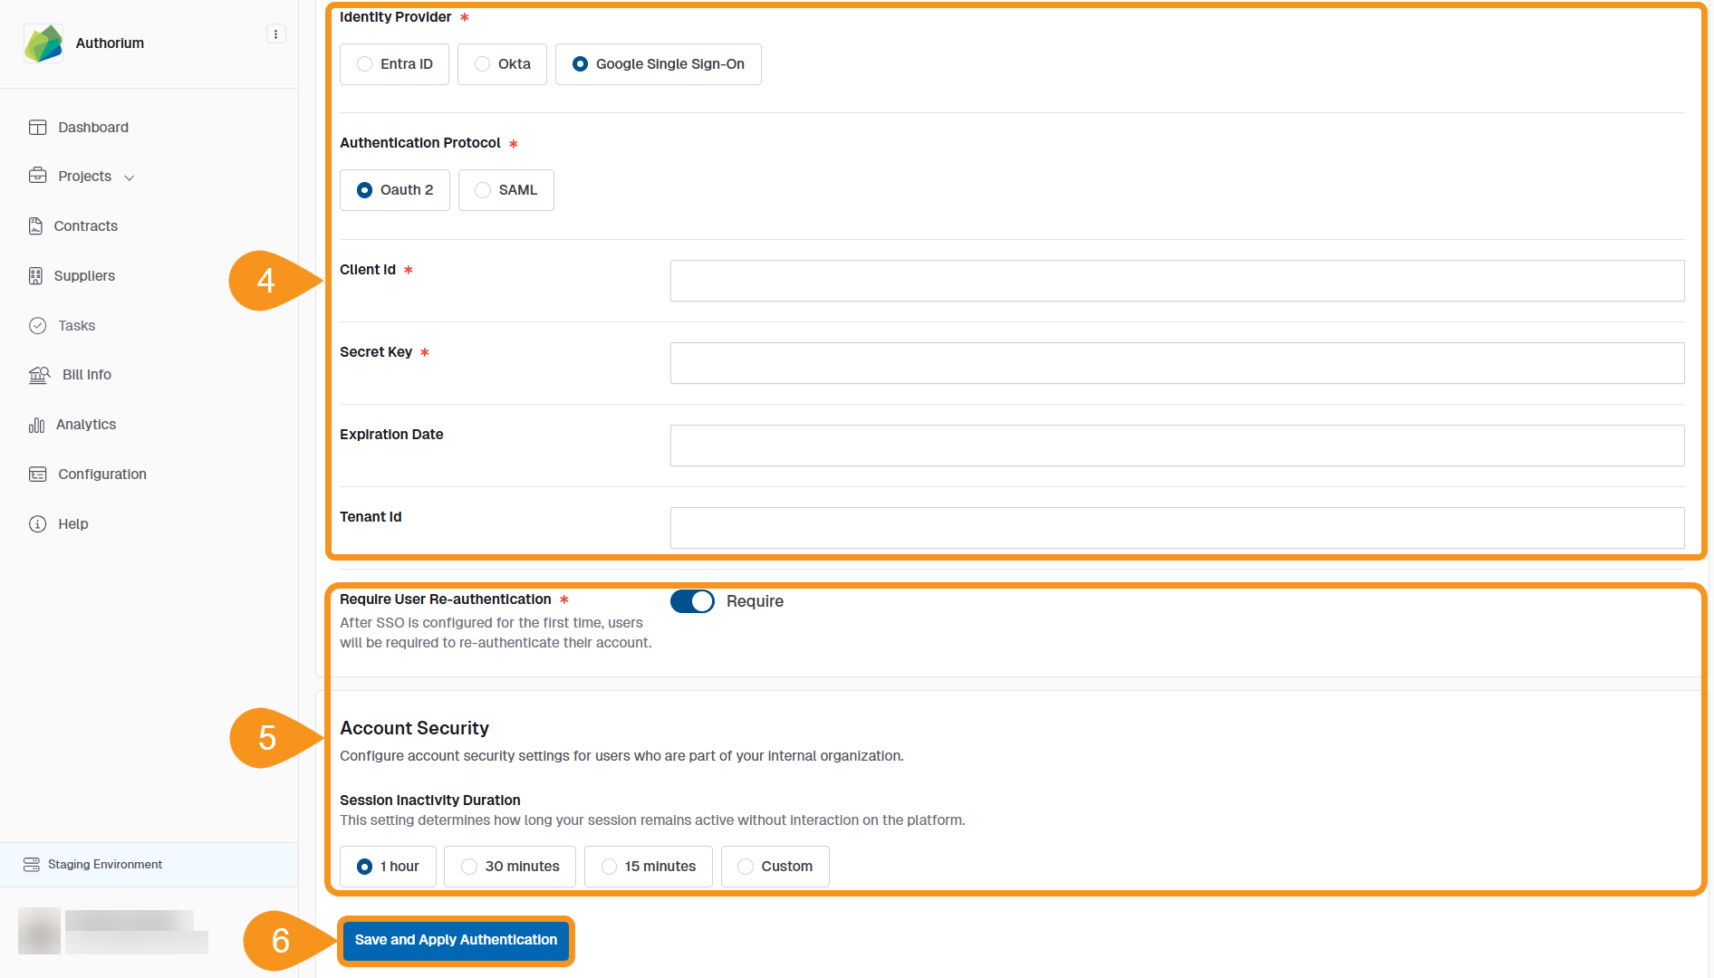This screenshot has height=978, width=1714.
Task: Expand the Projects menu chevron
Action: click(x=130, y=177)
